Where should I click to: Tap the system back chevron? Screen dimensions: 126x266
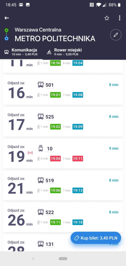(x=33, y=259)
